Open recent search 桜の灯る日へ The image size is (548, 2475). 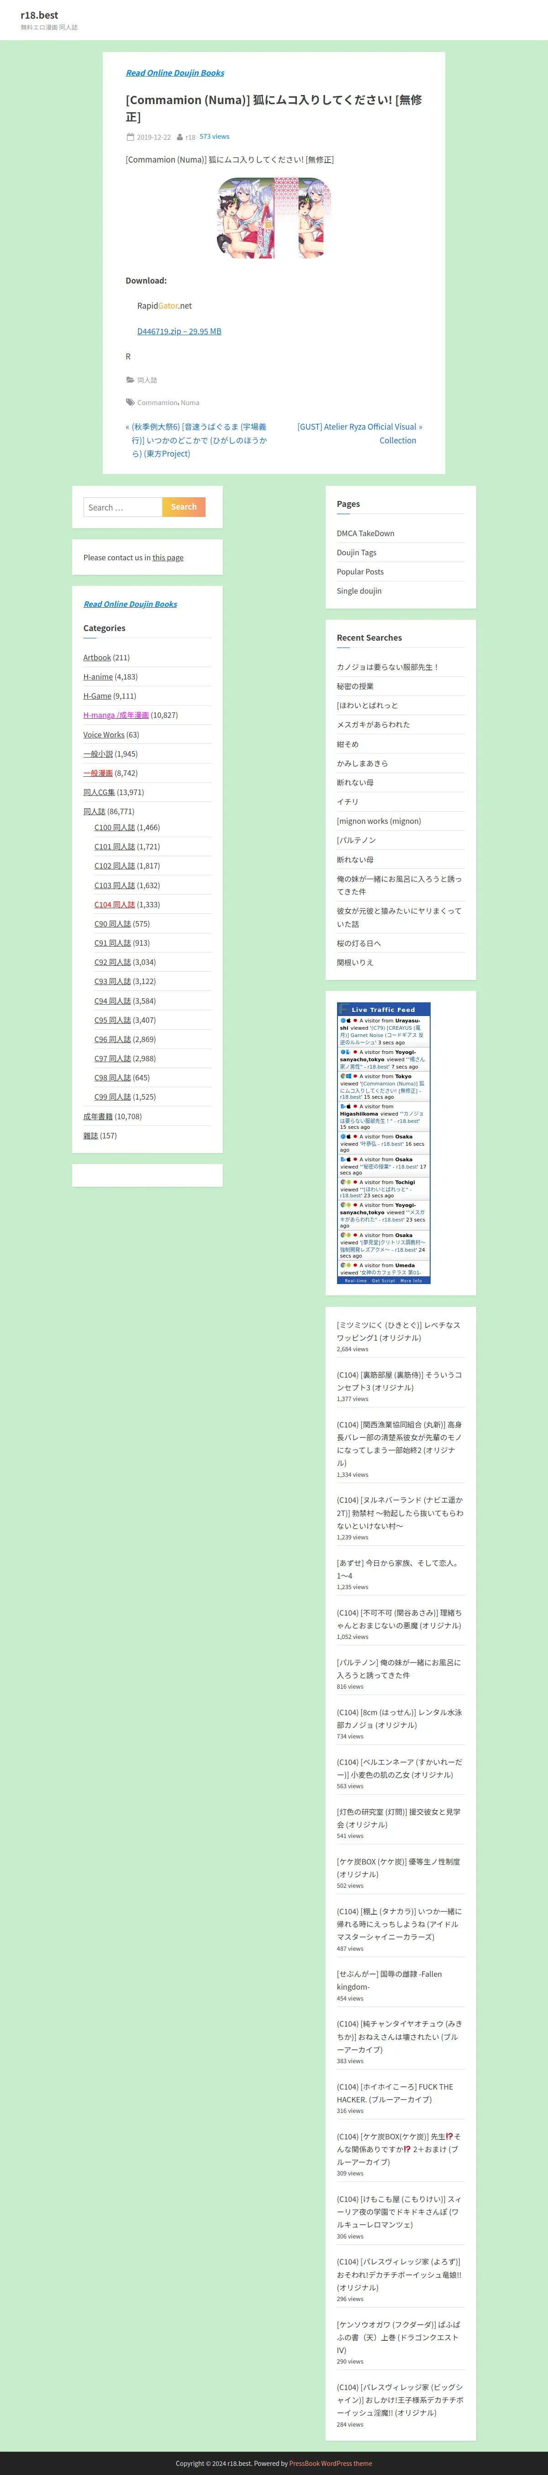click(358, 943)
